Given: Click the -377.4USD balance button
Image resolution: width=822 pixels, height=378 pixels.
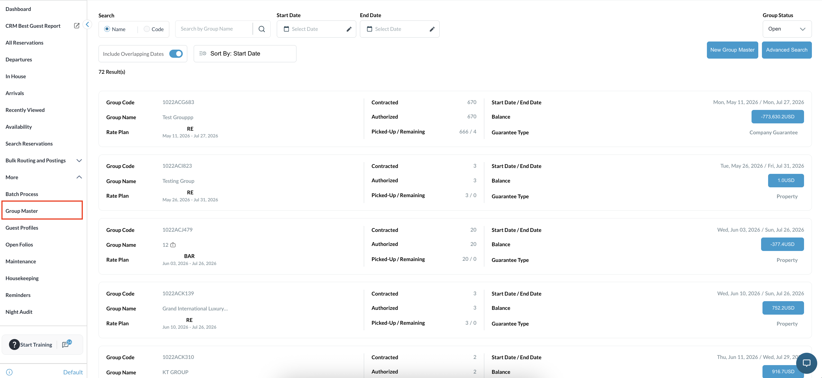Looking at the screenshot, I should [x=782, y=244].
